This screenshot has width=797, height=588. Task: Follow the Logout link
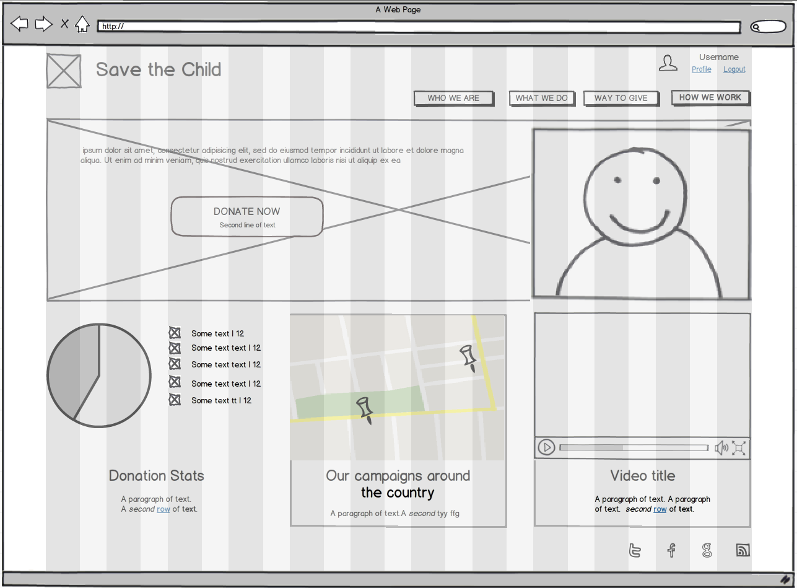(x=734, y=69)
